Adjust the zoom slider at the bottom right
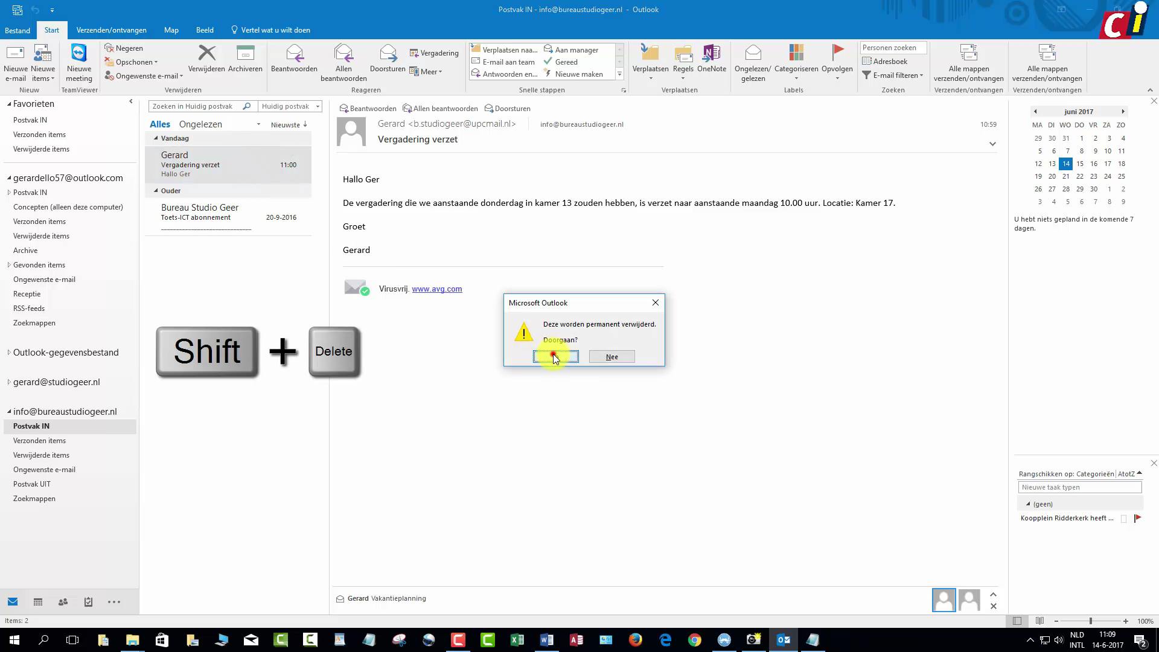 click(1090, 621)
